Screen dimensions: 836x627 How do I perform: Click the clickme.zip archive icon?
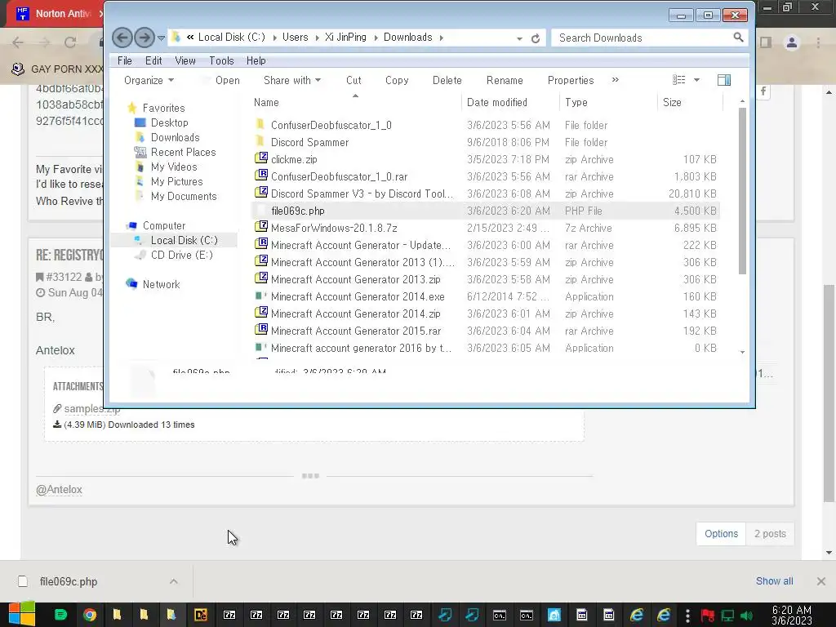pyautogui.click(x=260, y=159)
